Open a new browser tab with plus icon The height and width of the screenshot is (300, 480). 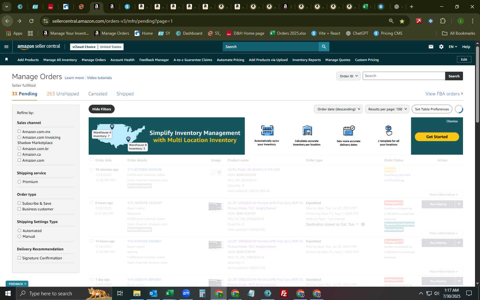pos(412,7)
